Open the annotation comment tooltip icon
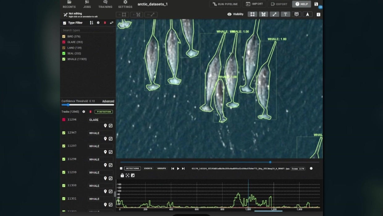The width and height of the screenshot is (383, 216). [x=296, y=14]
